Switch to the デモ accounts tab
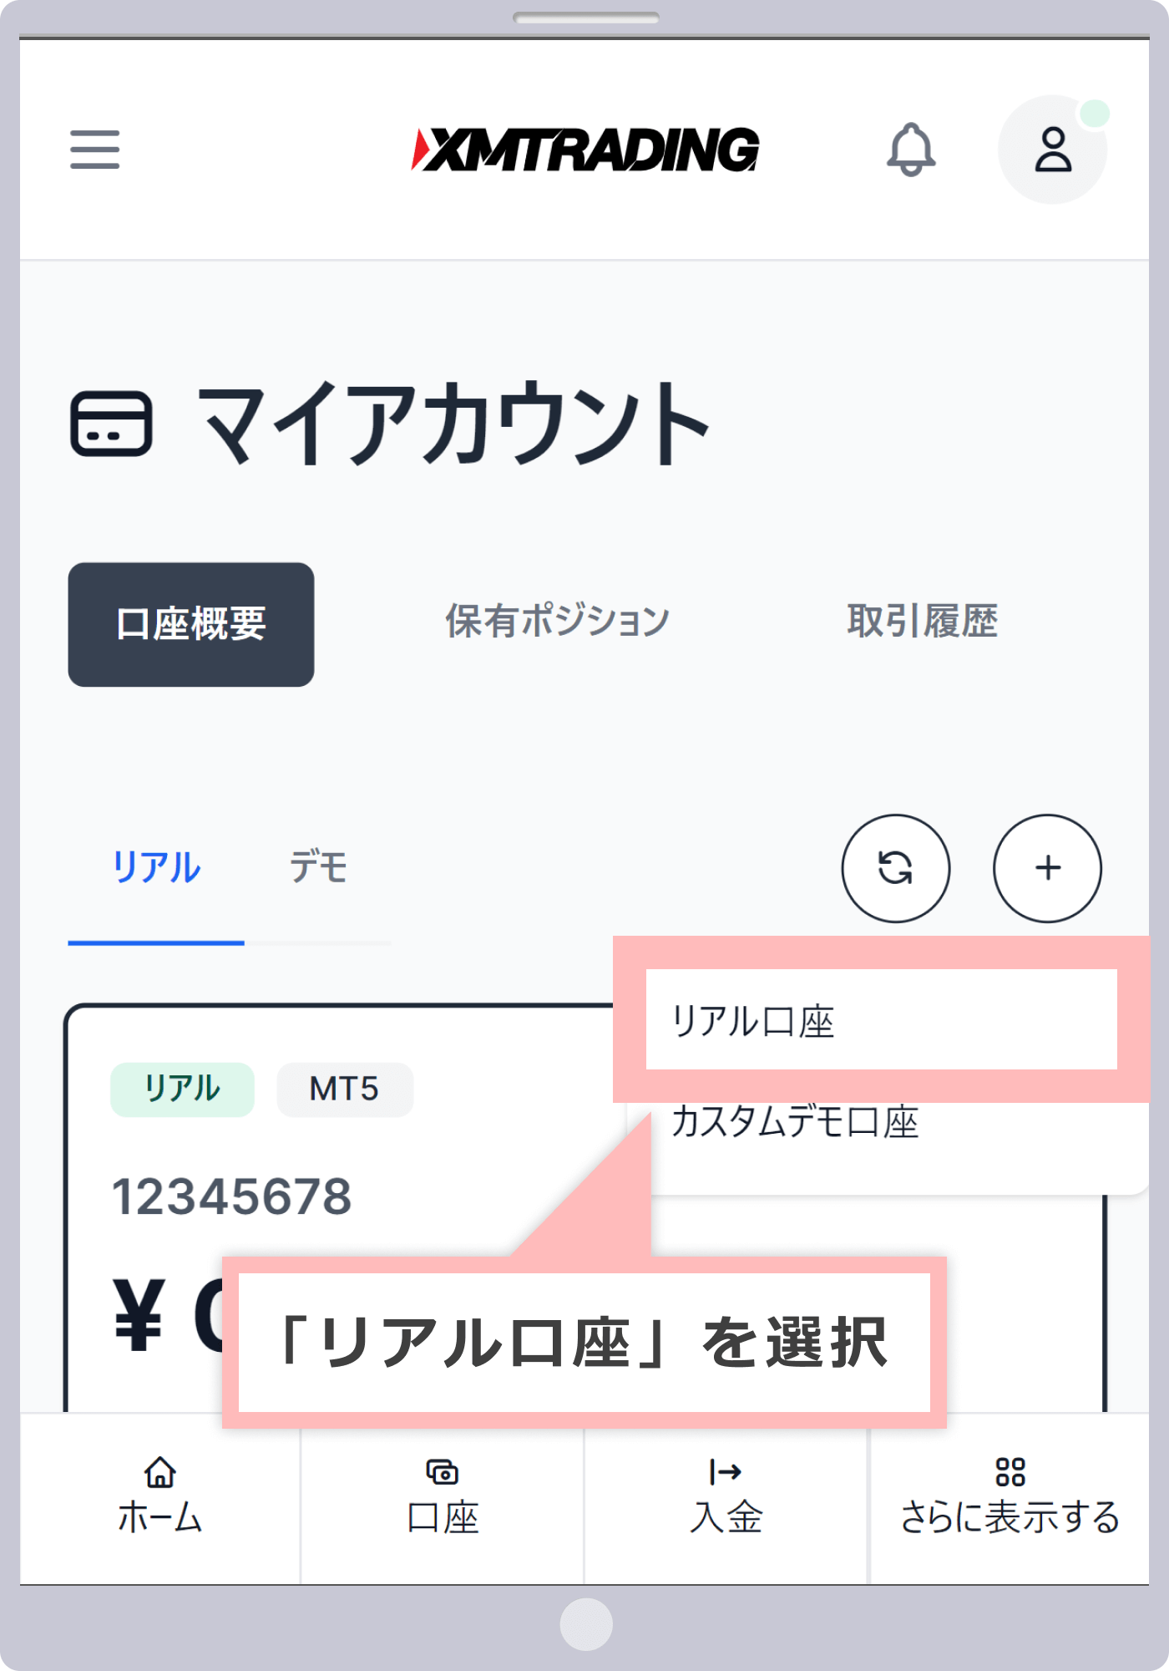 point(318,868)
